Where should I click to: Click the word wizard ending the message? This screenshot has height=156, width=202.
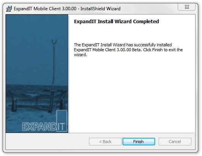coord(80,55)
